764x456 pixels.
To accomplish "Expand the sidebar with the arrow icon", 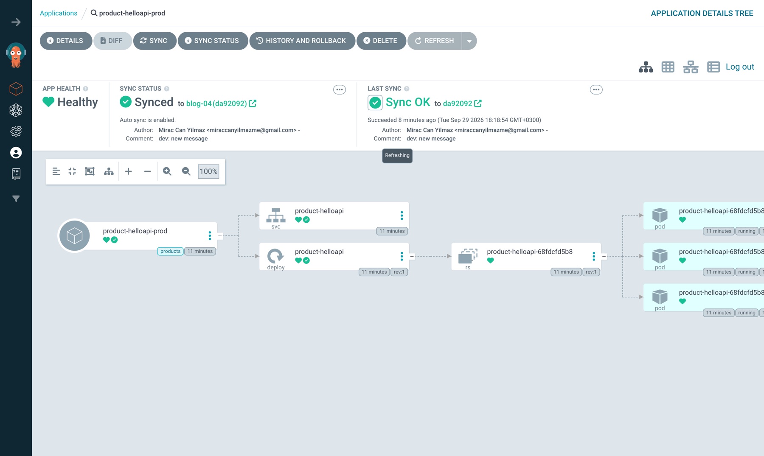I will [x=16, y=22].
